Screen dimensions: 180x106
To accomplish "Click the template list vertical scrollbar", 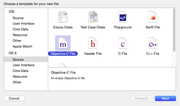I will [x=174, y=30].
